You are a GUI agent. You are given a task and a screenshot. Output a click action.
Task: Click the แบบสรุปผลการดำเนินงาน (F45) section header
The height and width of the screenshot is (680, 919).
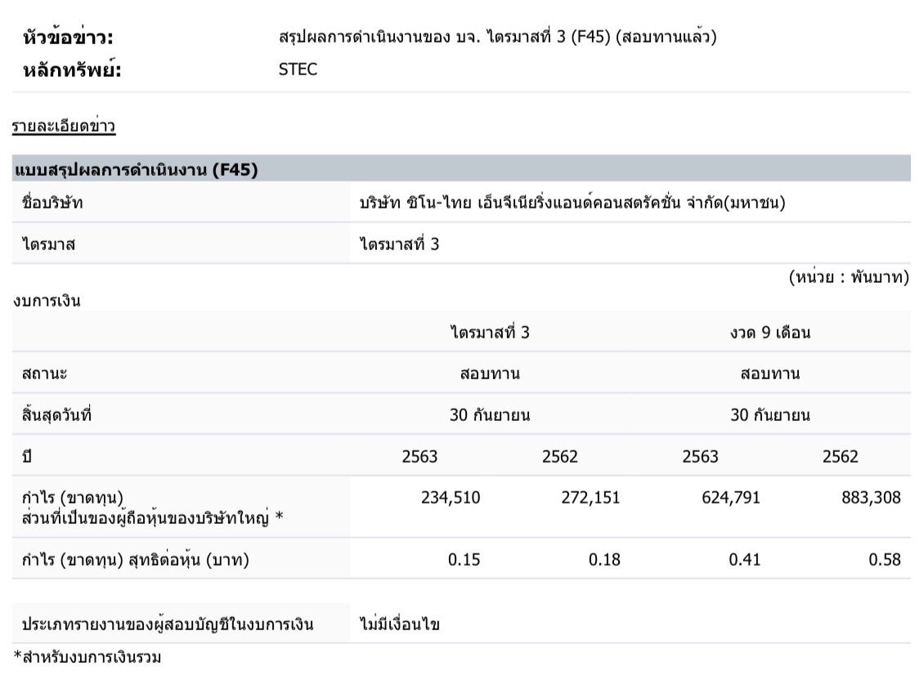pos(137,170)
